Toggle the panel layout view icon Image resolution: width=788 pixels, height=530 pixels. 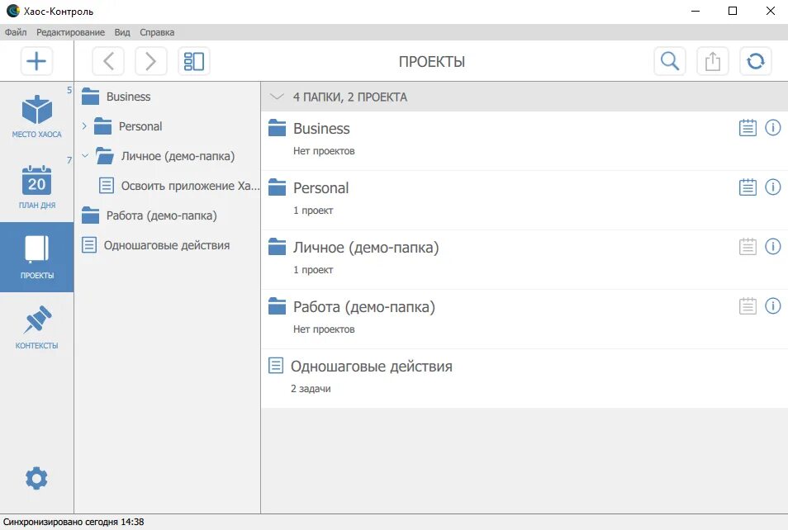point(193,61)
